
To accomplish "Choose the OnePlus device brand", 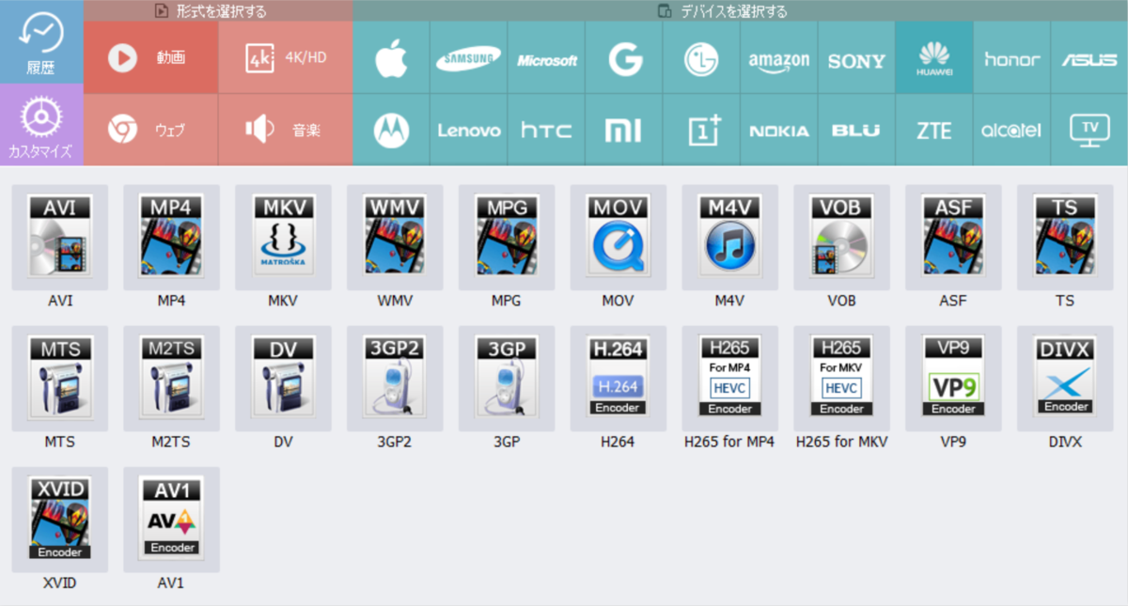I will [x=701, y=130].
